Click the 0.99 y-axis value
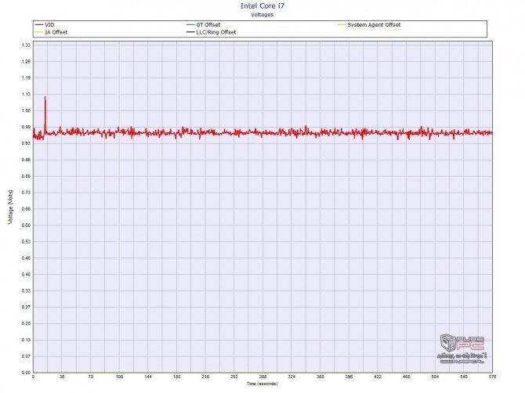 [26, 127]
